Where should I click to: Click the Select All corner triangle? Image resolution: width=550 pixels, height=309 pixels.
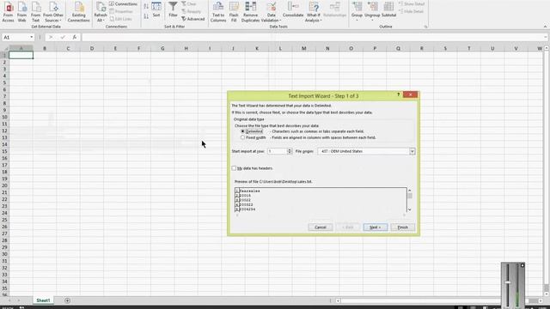coord(5,48)
